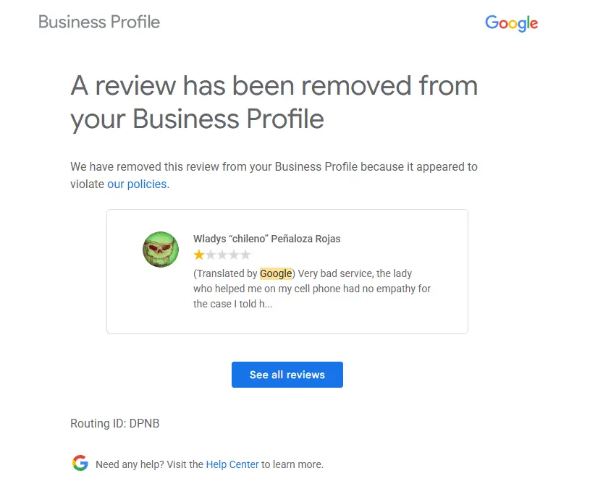This screenshot has width=590, height=502.
Task: Click the Google logo in the header
Action: click(511, 23)
